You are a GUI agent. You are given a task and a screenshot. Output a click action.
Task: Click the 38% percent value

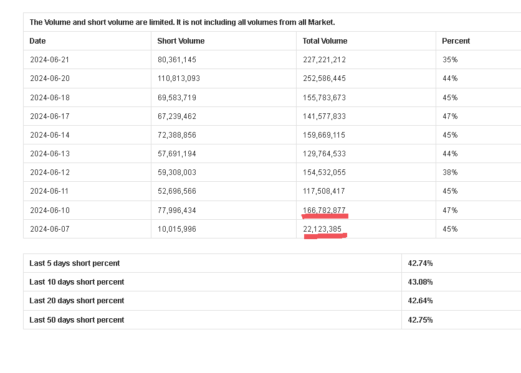click(x=450, y=172)
